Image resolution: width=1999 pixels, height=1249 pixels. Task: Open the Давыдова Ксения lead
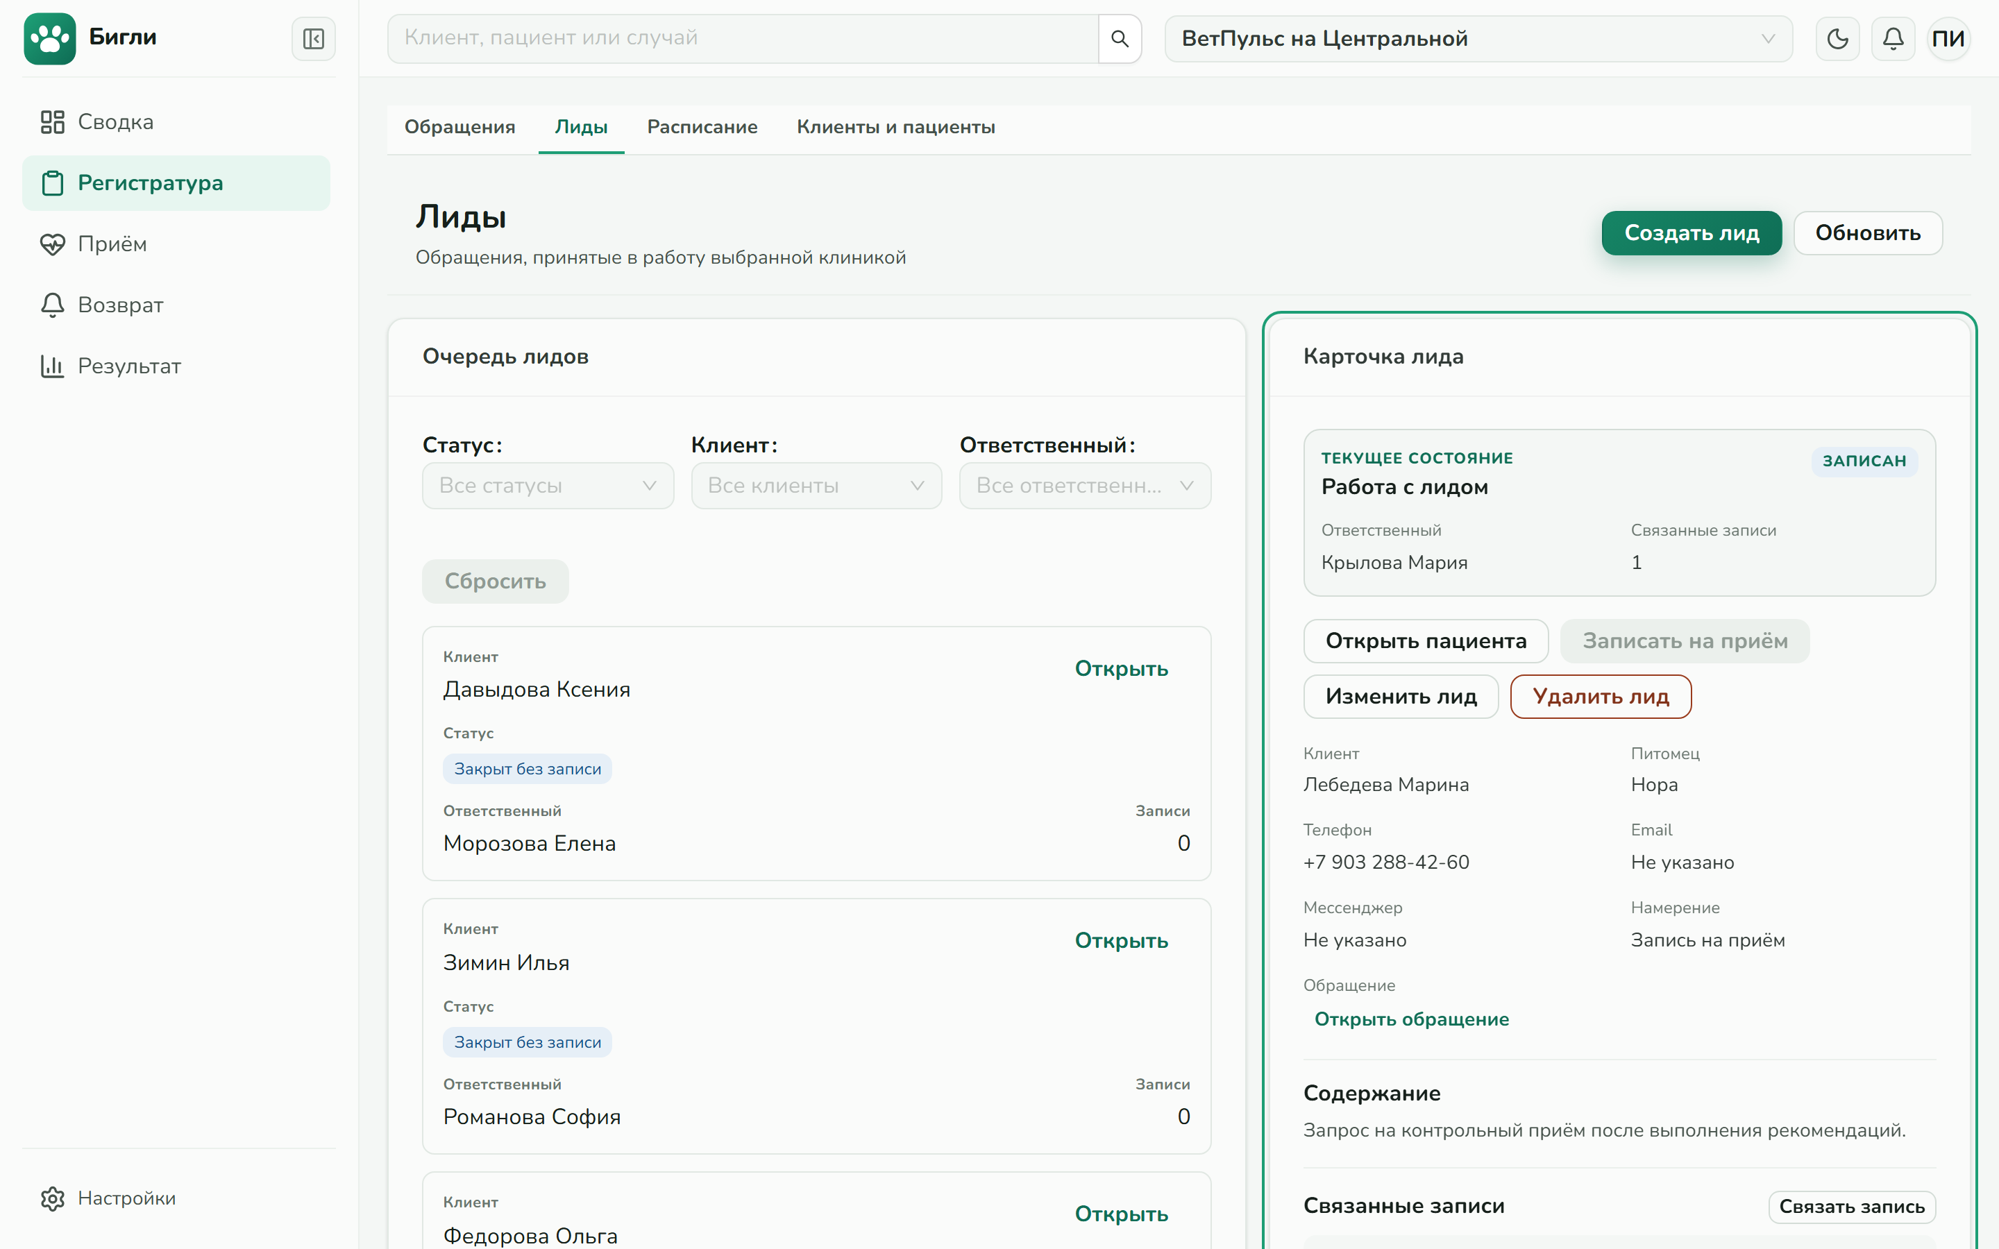point(1121,669)
